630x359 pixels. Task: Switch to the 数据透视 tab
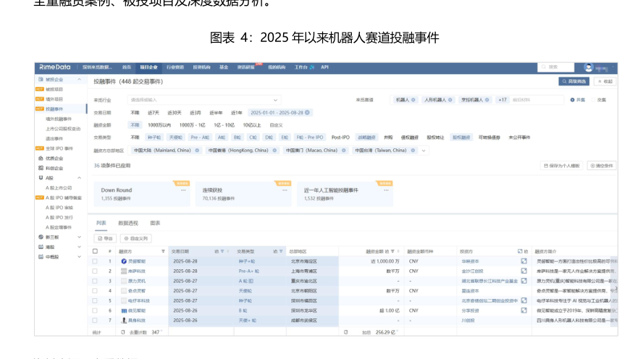pyautogui.click(x=128, y=223)
